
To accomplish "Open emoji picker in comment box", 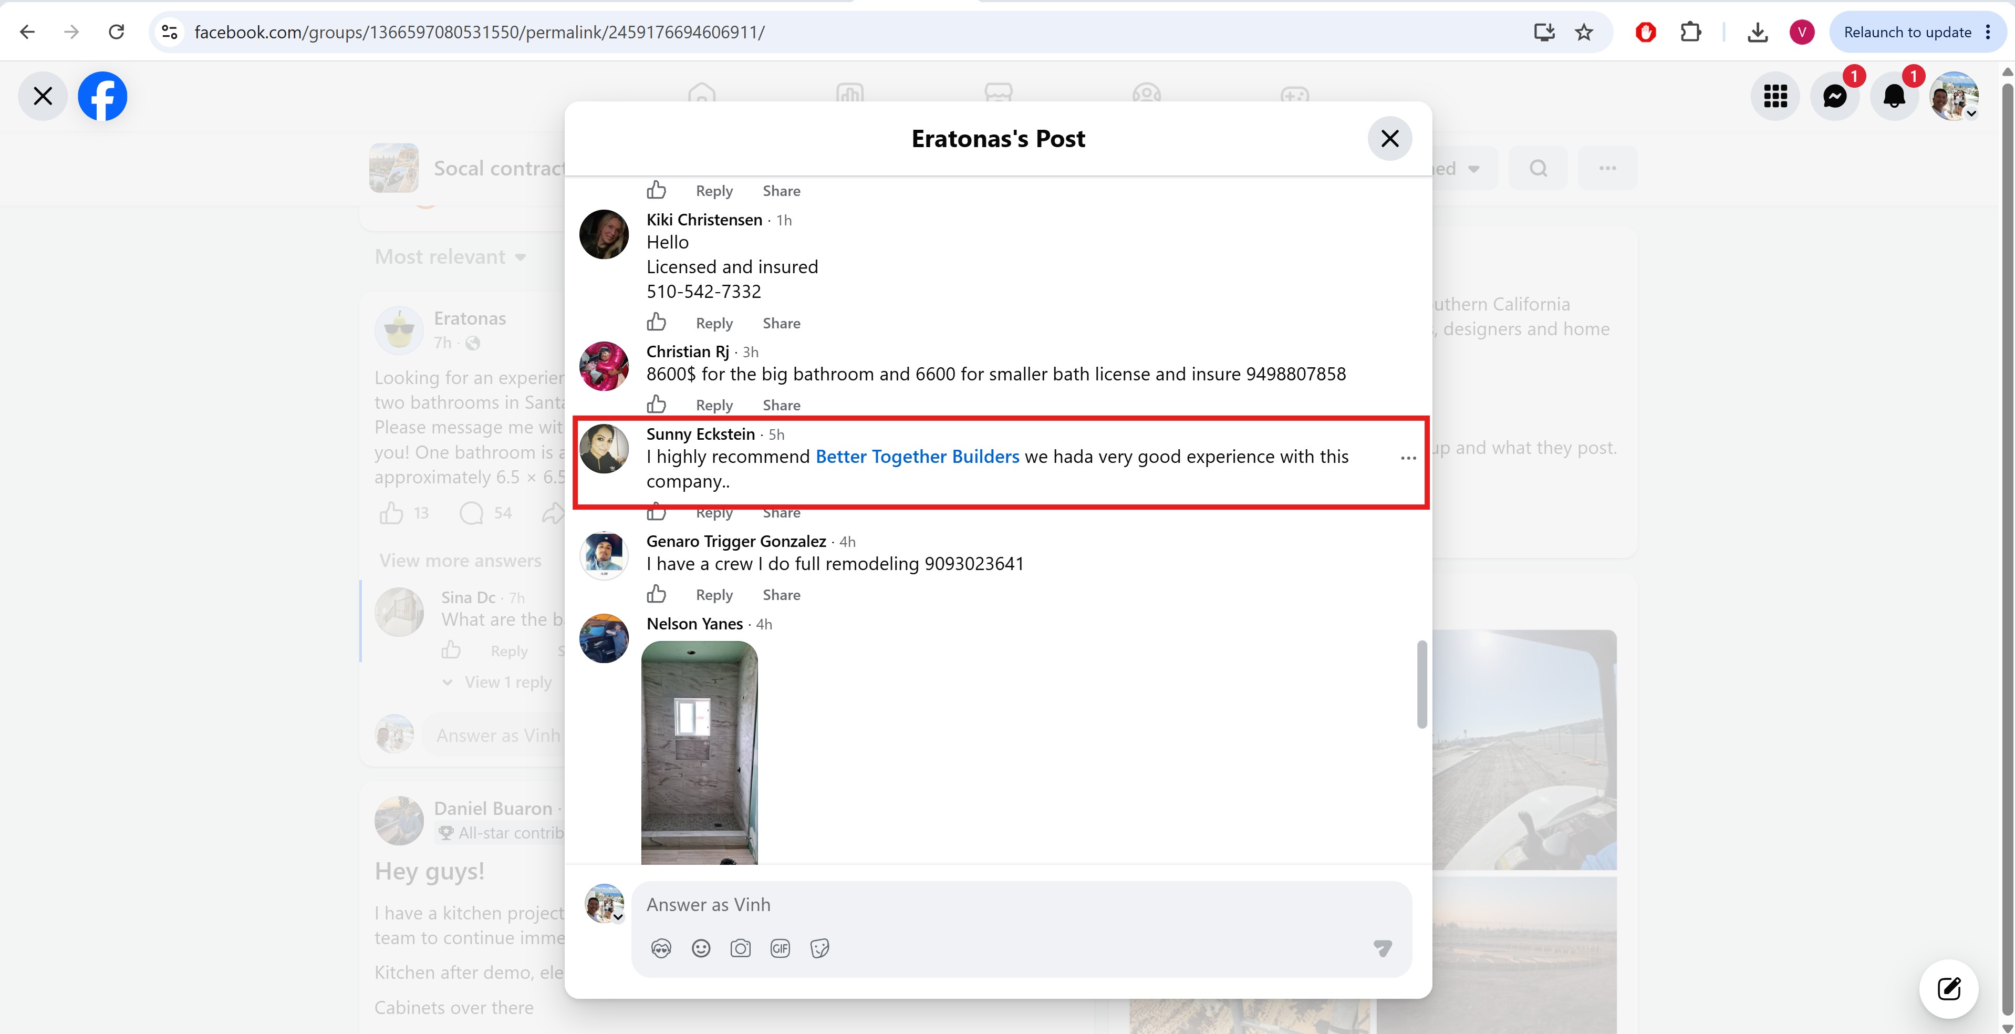I will (x=701, y=949).
